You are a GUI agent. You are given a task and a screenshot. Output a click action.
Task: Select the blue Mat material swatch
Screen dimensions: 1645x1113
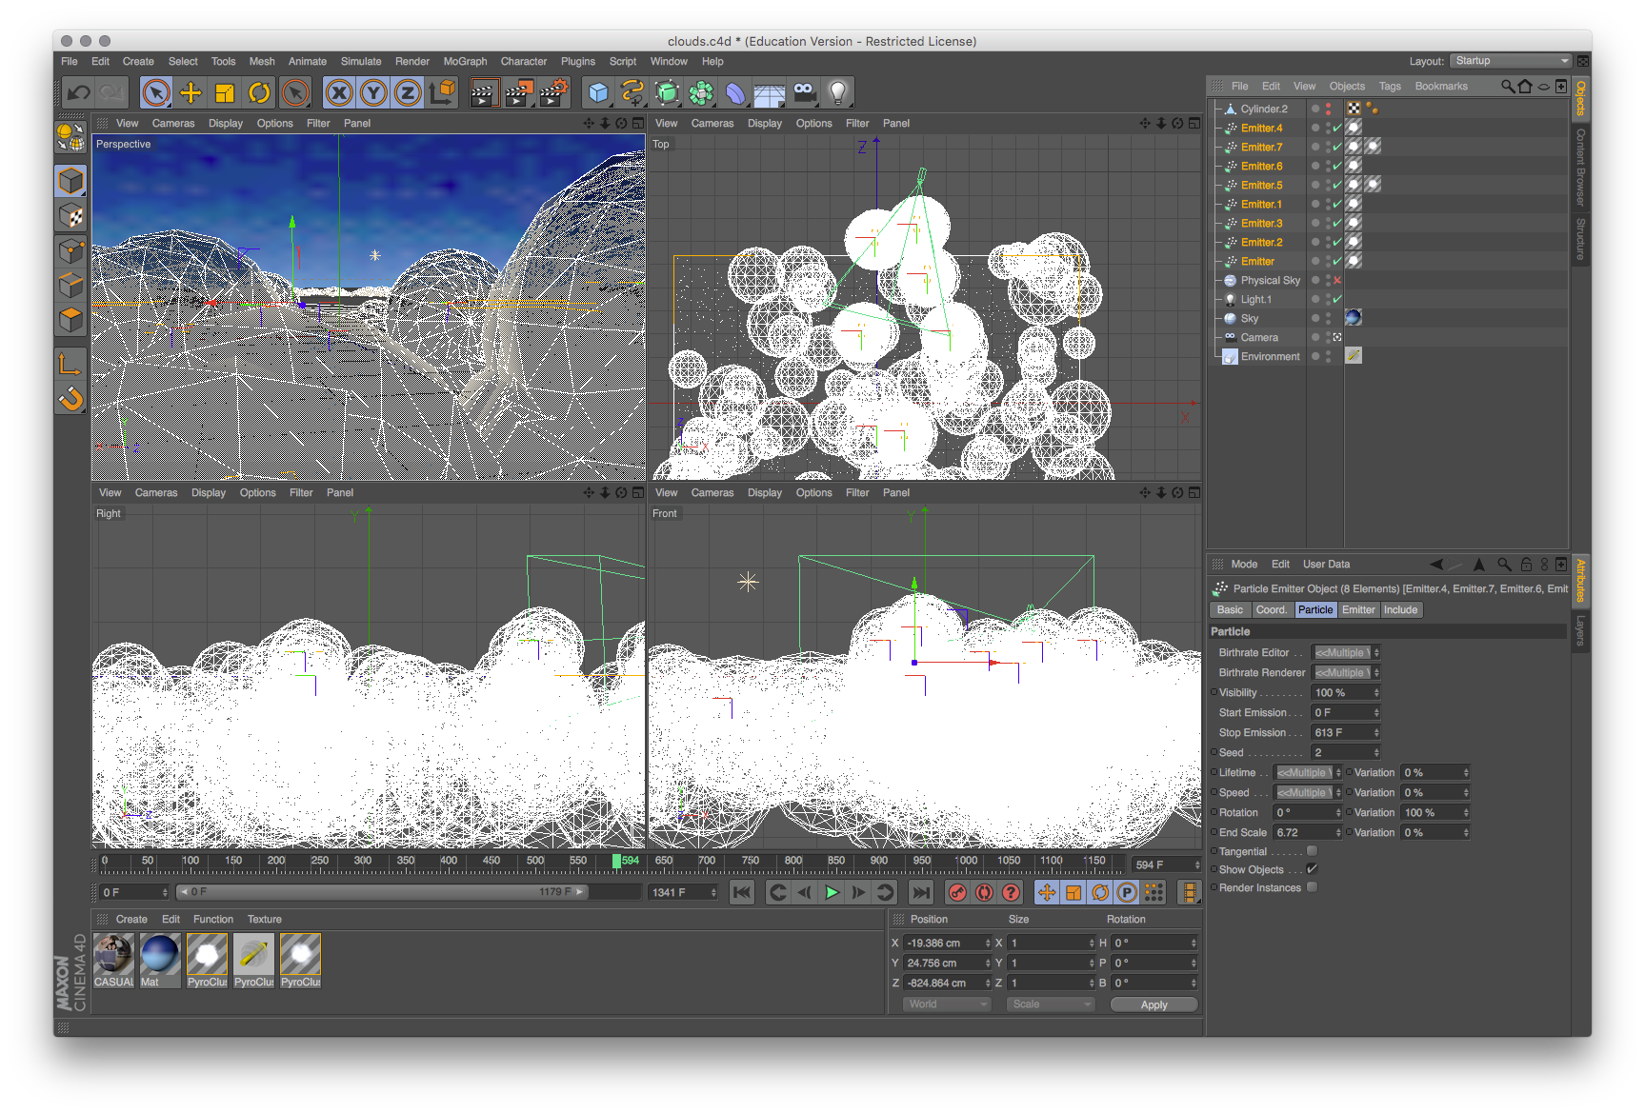tap(159, 955)
